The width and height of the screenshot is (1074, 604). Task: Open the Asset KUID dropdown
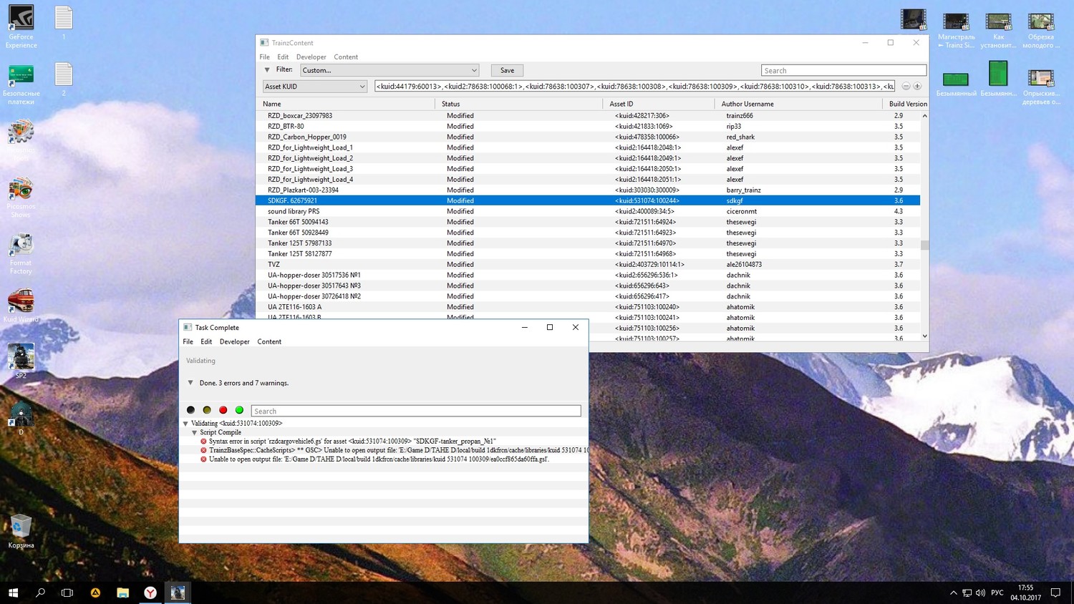pos(315,87)
